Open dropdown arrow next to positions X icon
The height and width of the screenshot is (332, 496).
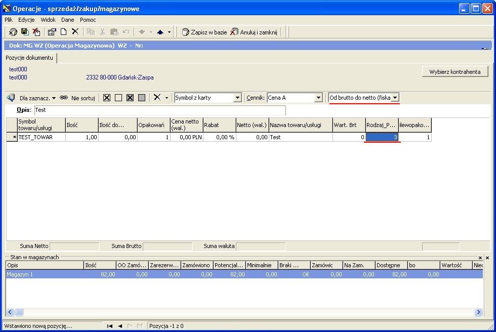[167, 98]
